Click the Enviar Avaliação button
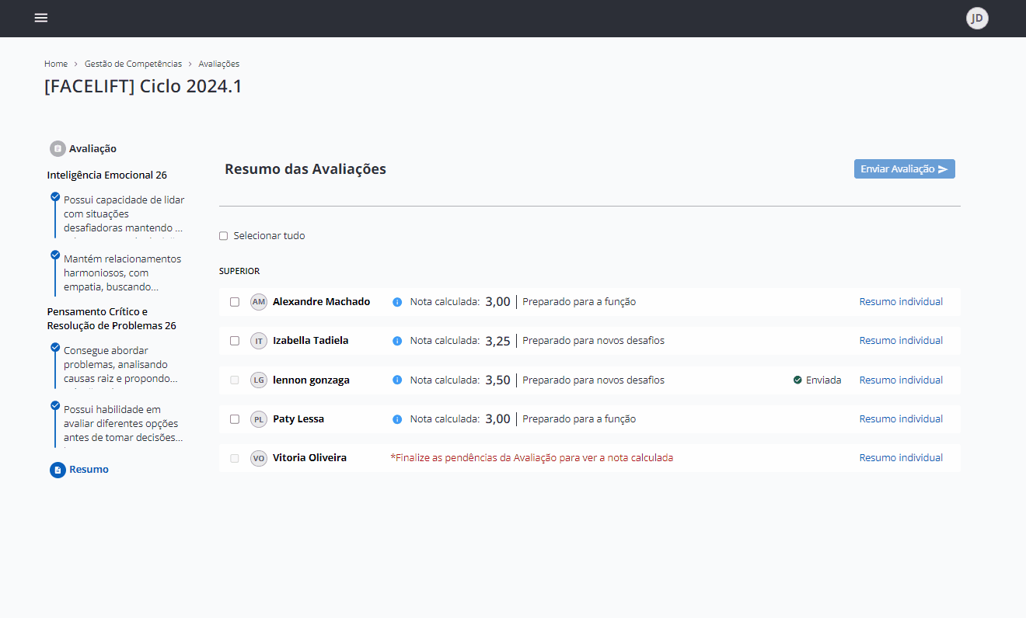The height and width of the screenshot is (618, 1026). (x=904, y=169)
